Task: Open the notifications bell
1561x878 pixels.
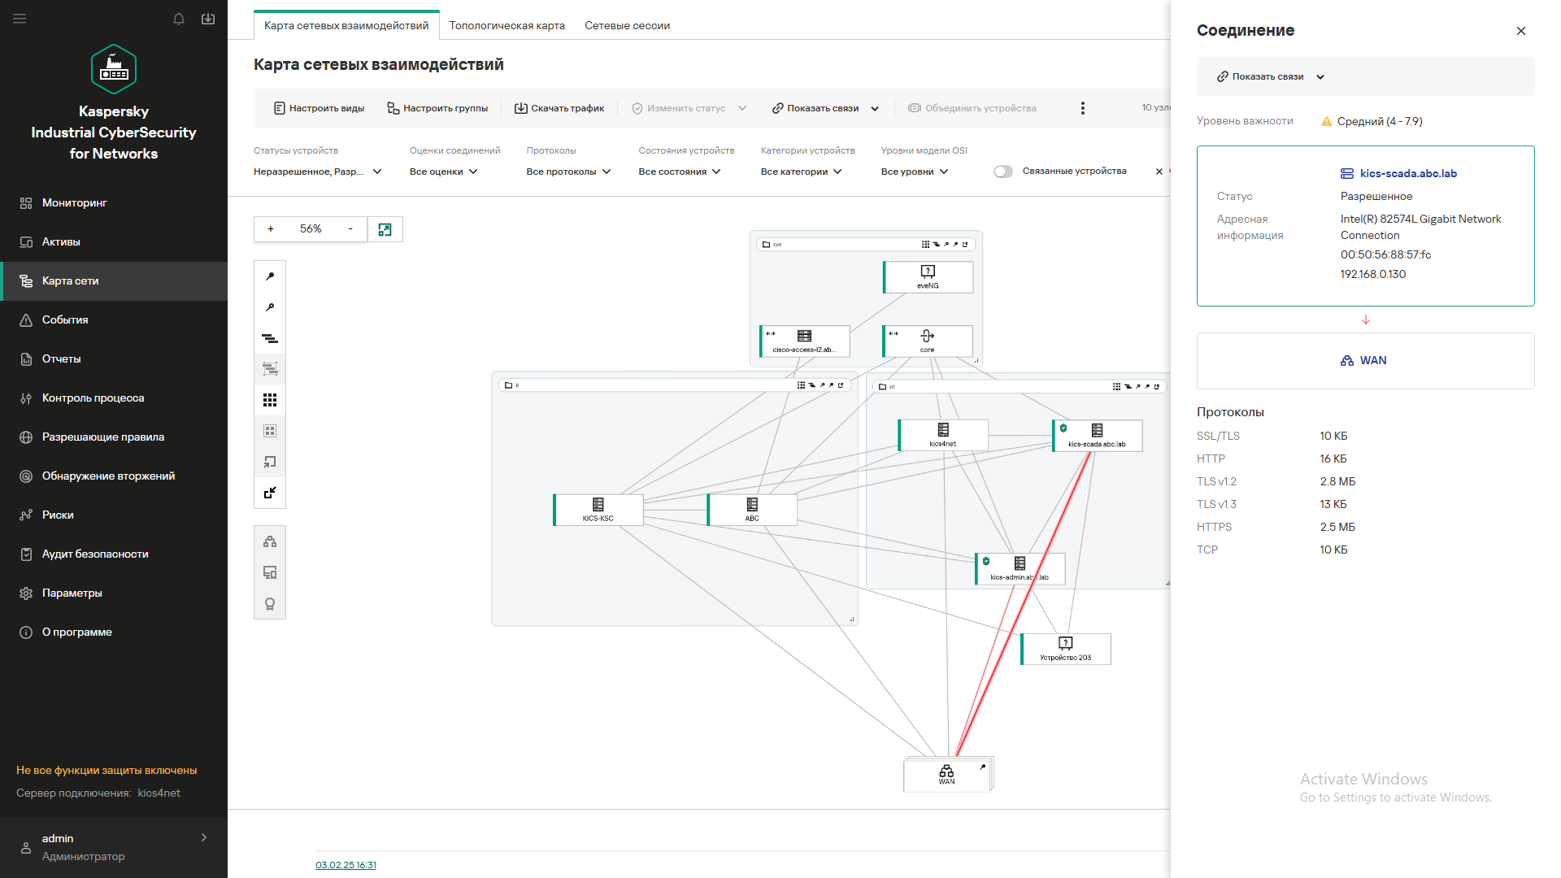Action: click(179, 19)
